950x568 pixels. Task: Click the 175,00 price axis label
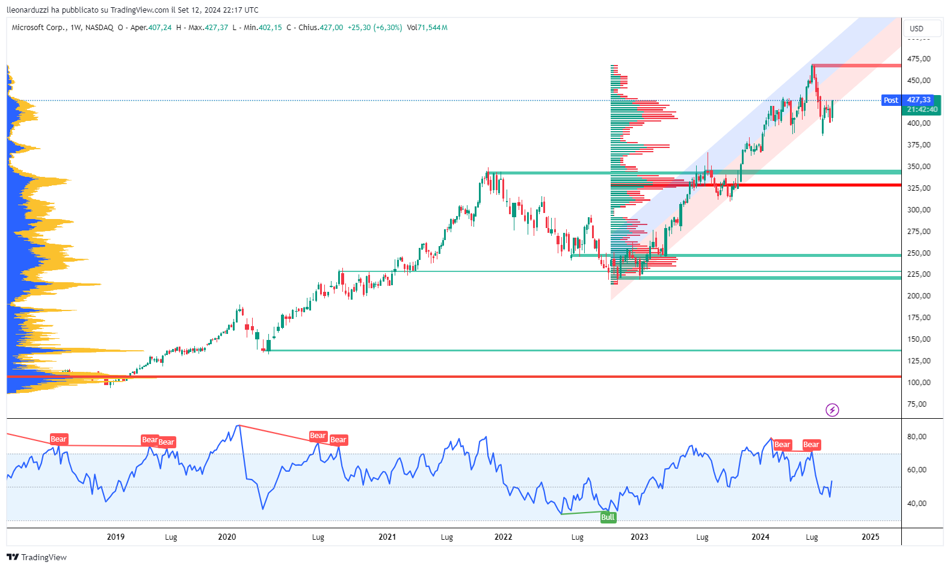(919, 317)
